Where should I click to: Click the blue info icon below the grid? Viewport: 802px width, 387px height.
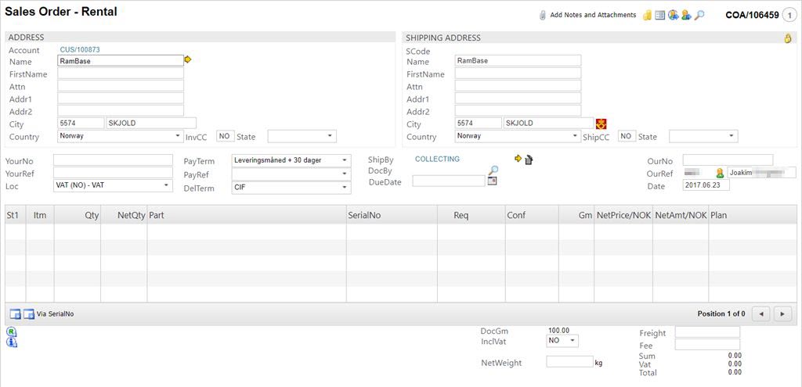[x=11, y=342]
